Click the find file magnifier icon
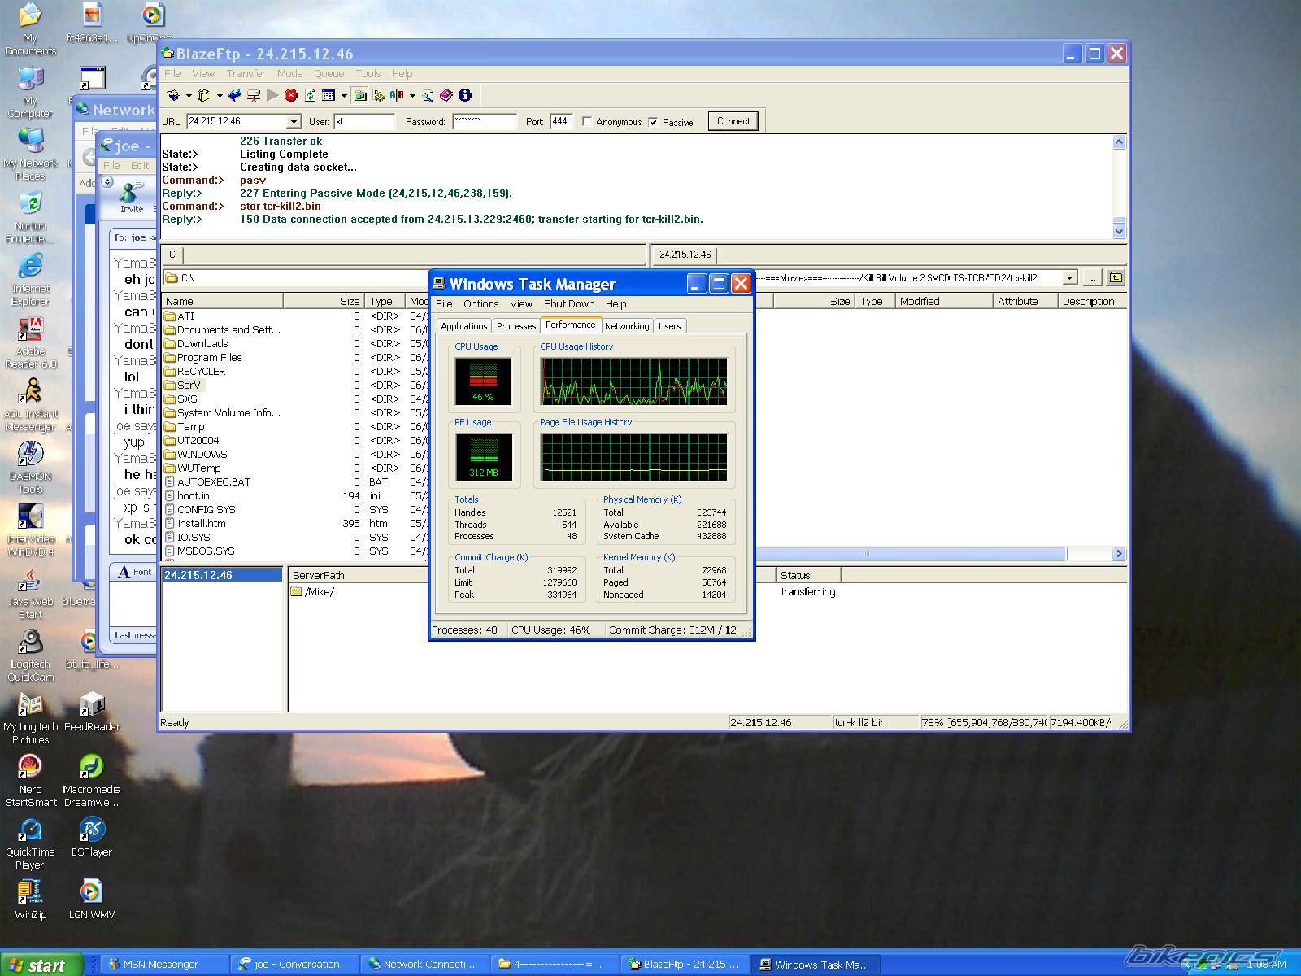Viewport: 1301px width, 976px height. click(x=428, y=95)
